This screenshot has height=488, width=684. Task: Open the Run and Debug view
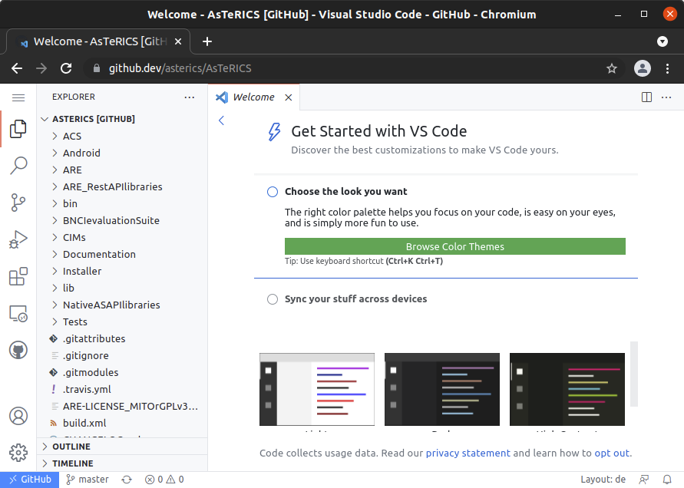[x=18, y=239]
